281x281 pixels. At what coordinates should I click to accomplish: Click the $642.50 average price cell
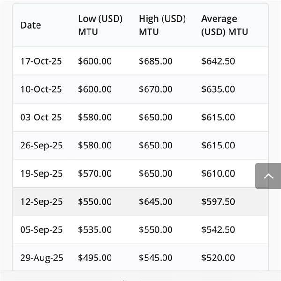218,61
